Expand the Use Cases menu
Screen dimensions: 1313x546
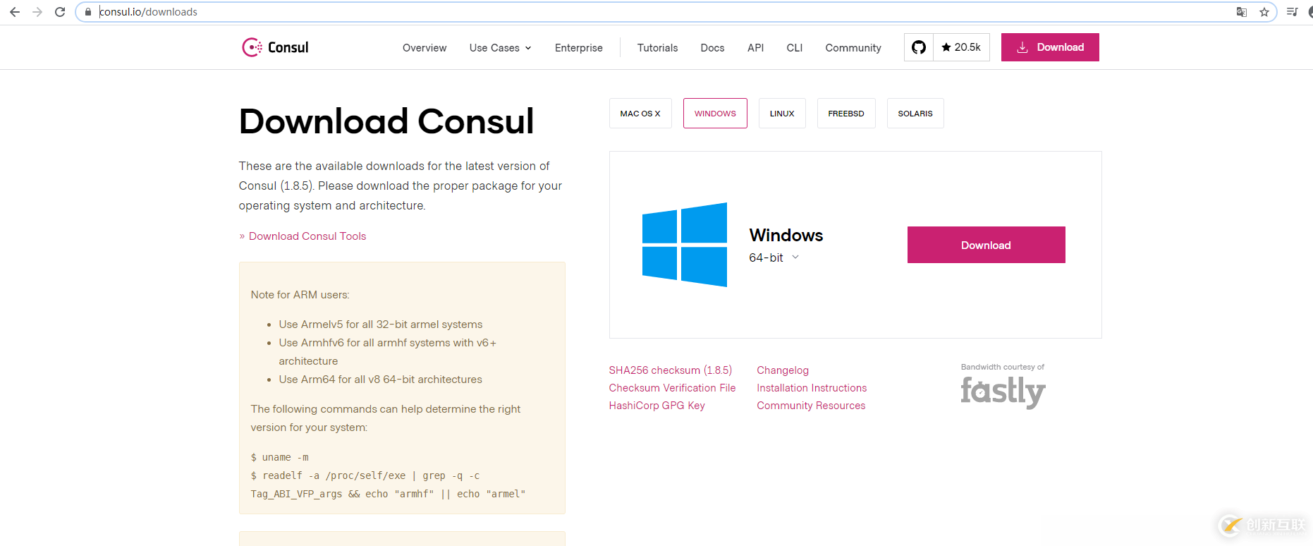500,48
